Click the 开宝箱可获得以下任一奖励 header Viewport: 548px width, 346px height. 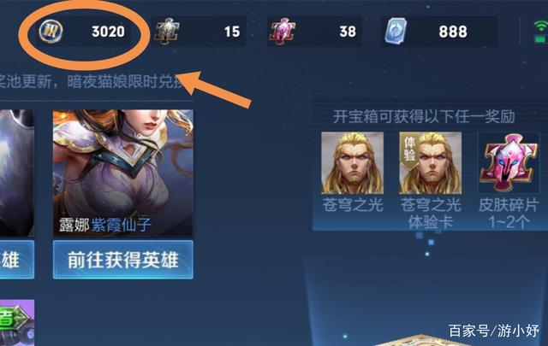click(x=424, y=116)
